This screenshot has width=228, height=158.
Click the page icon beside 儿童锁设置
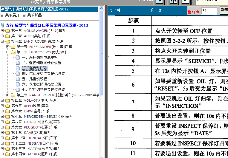(18, 79)
